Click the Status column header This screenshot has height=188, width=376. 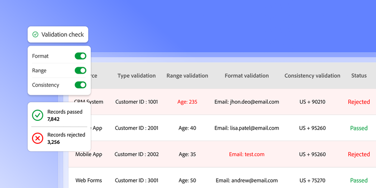point(359,76)
